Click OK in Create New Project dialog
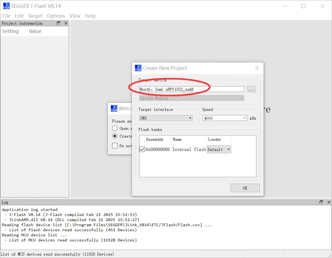The height and width of the screenshot is (258, 332). (245, 188)
